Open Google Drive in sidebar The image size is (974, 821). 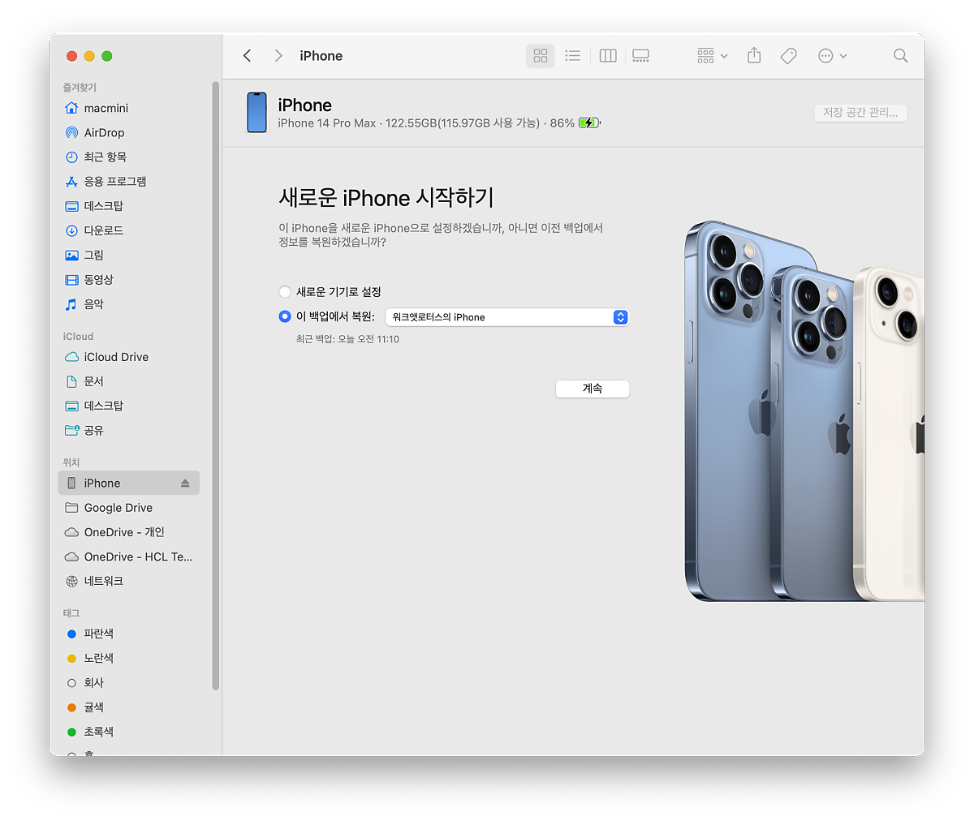tap(129, 508)
